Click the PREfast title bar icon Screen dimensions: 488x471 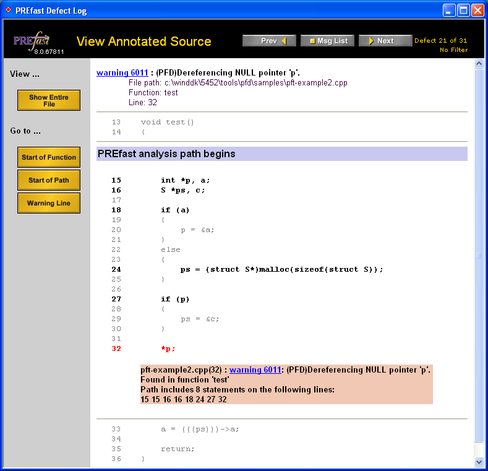pyautogui.click(x=9, y=10)
